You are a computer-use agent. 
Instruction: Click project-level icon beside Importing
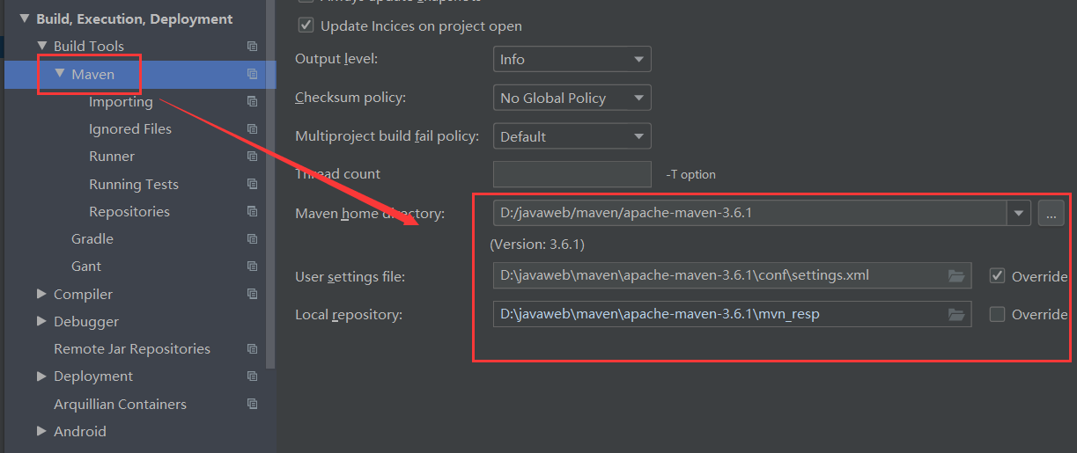[x=253, y=102]
